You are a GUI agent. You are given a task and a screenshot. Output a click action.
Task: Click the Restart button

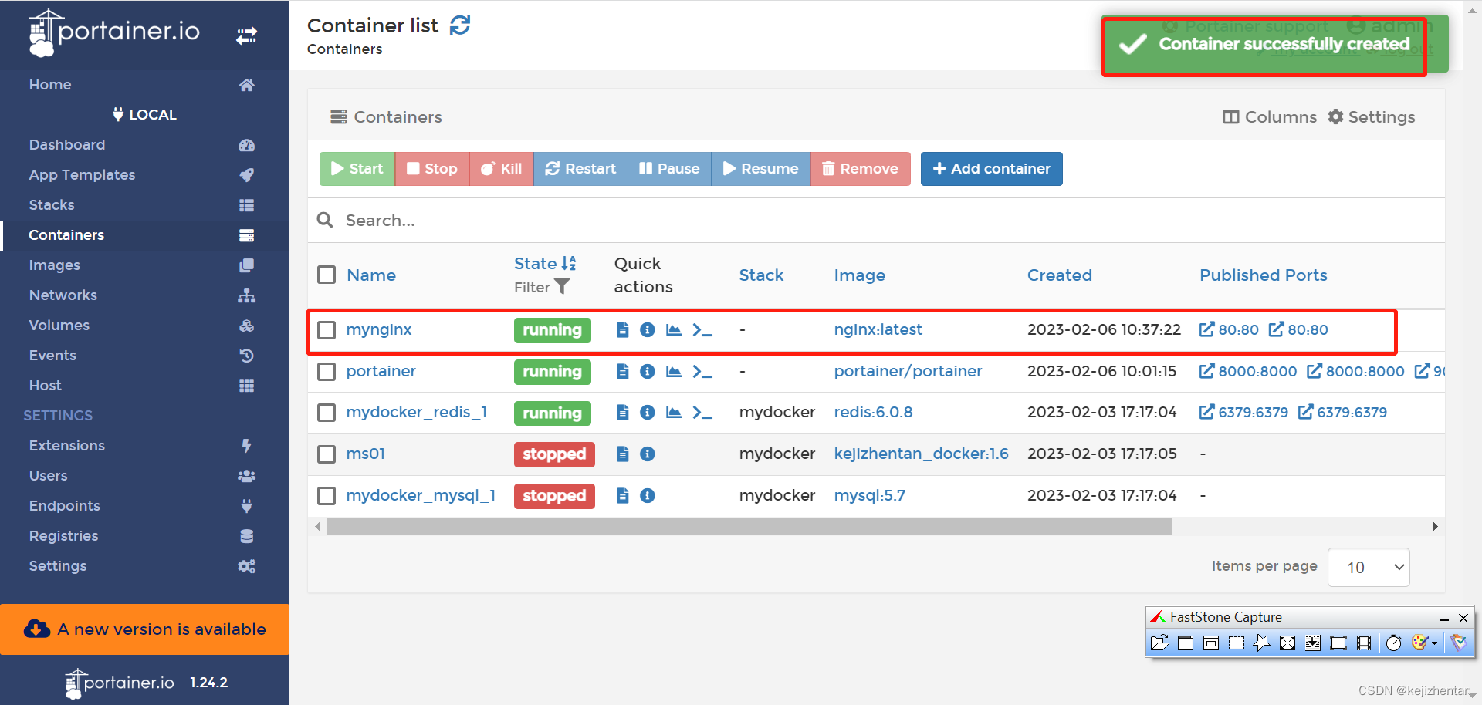click(x=580, y=169)
